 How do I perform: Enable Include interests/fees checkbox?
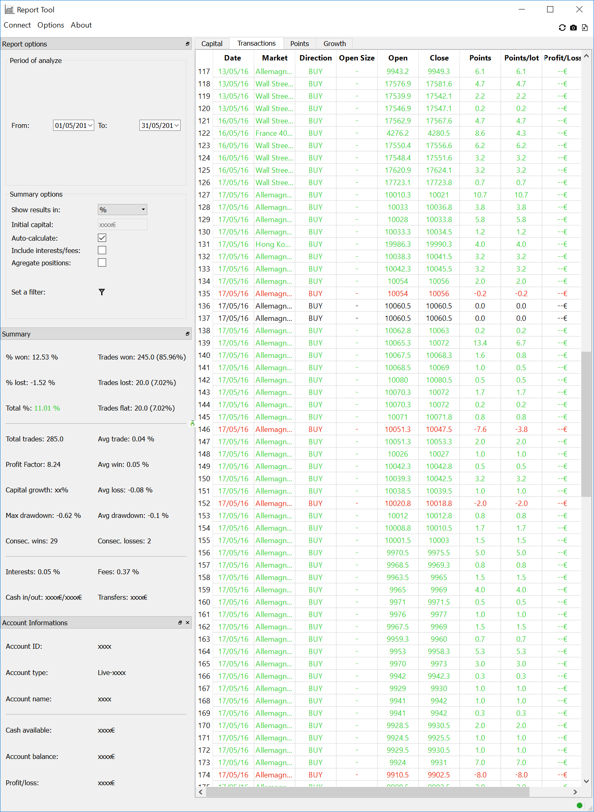[102, 250]
